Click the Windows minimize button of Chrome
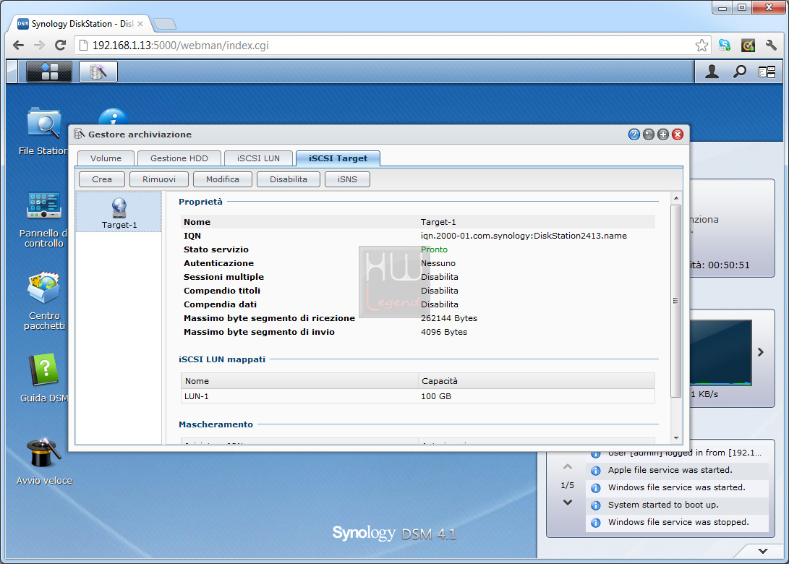 722,7
